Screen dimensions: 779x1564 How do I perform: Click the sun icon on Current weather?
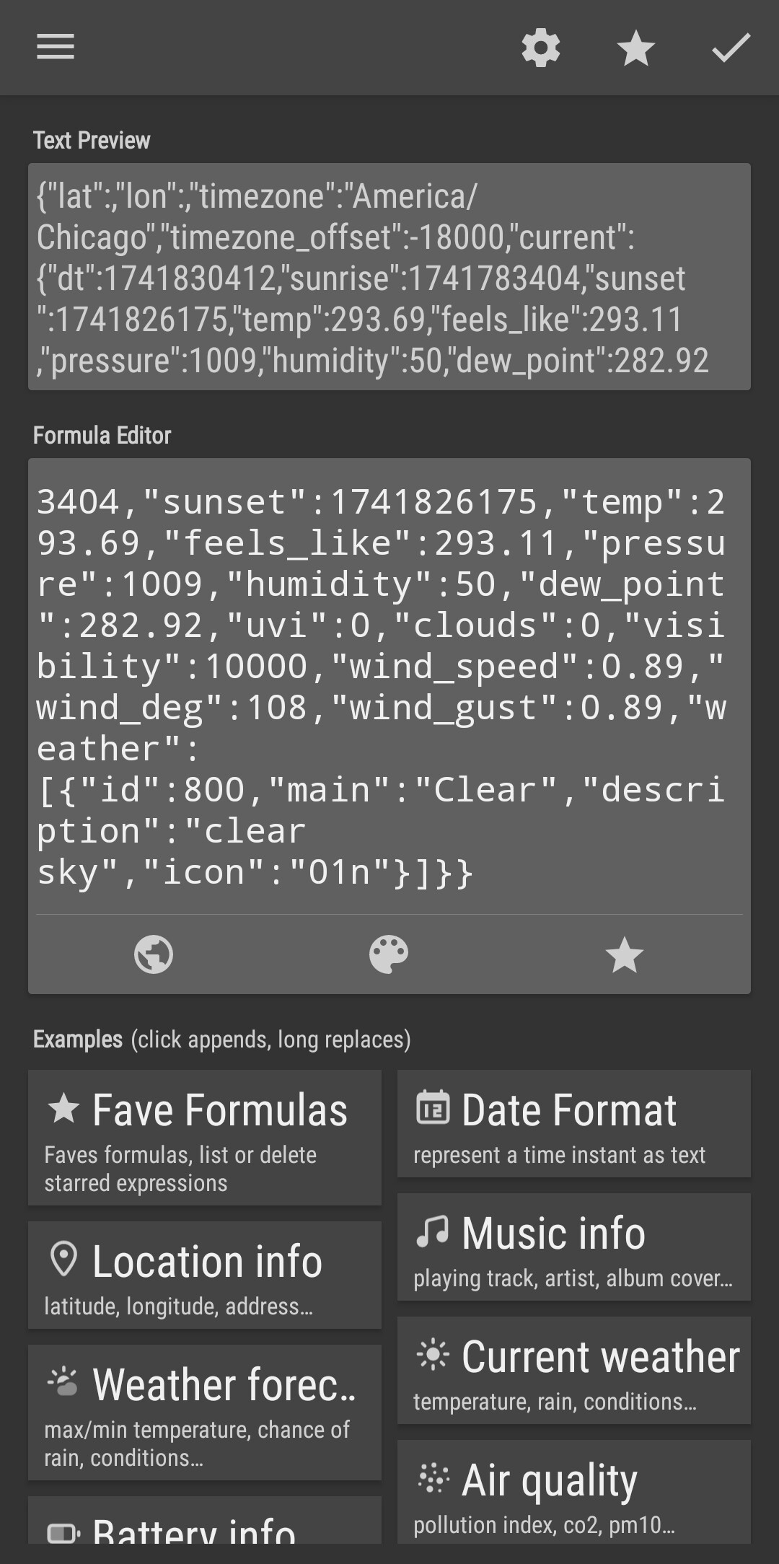[x=433, y=1354]
